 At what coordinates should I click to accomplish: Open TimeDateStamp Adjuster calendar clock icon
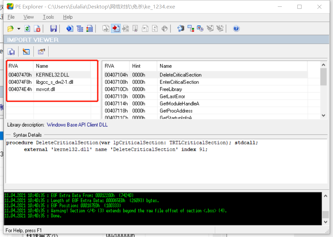pos(200,29)
